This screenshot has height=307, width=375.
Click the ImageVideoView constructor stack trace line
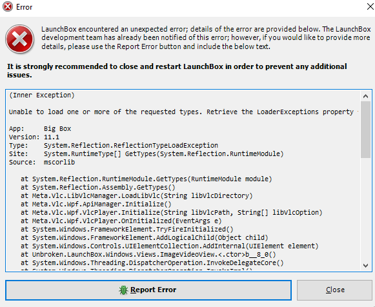click(x=148, y=254)
